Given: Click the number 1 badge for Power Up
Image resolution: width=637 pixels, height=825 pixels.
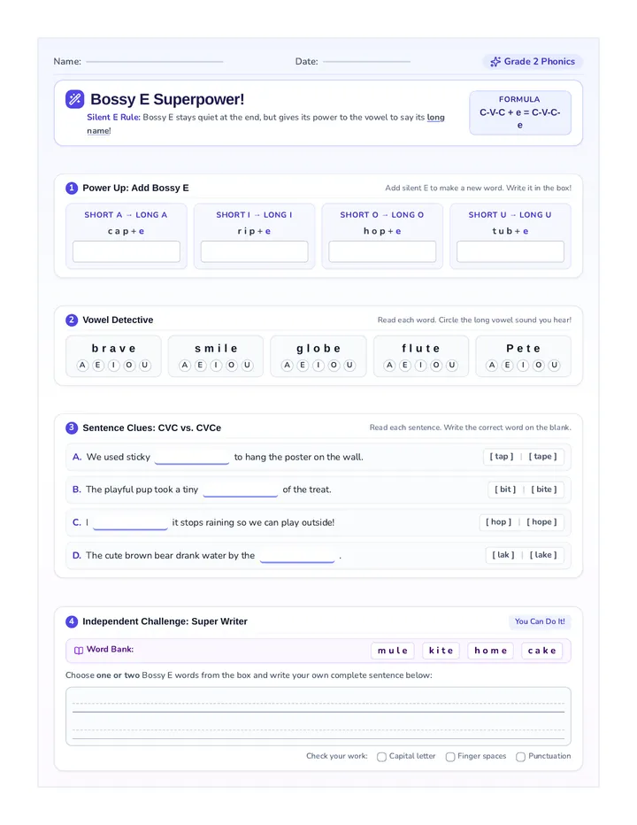Looking at the screenshot, I should [72, 188].
